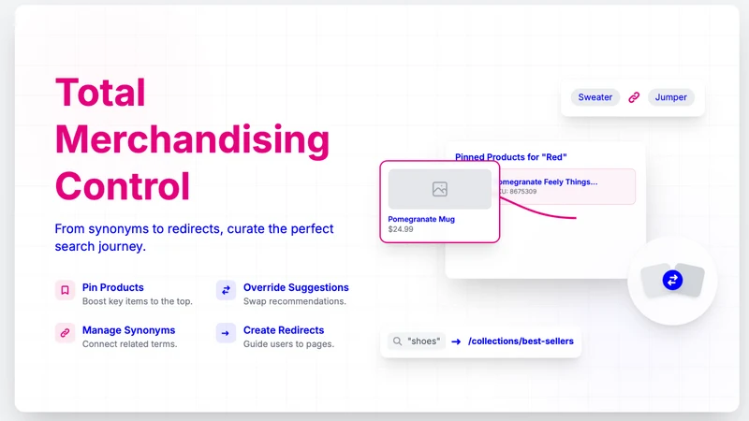This screenshot has height=421, width=749.
Task: Click the arrow icon before /collections/best-sellers
Action: [456, 341]
